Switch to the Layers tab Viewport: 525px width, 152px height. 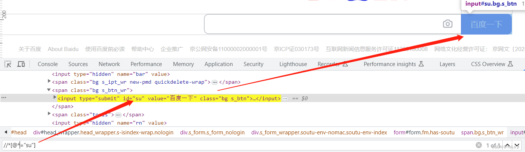[x=447, y=64]
